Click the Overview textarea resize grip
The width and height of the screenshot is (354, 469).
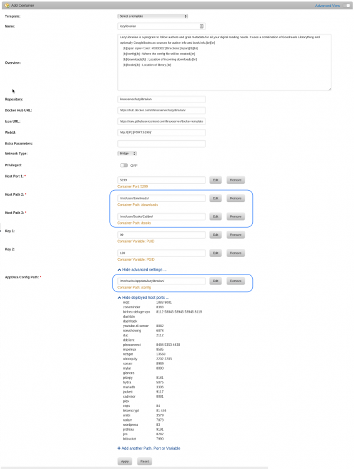pyautogui.click(x=330, y=89)
